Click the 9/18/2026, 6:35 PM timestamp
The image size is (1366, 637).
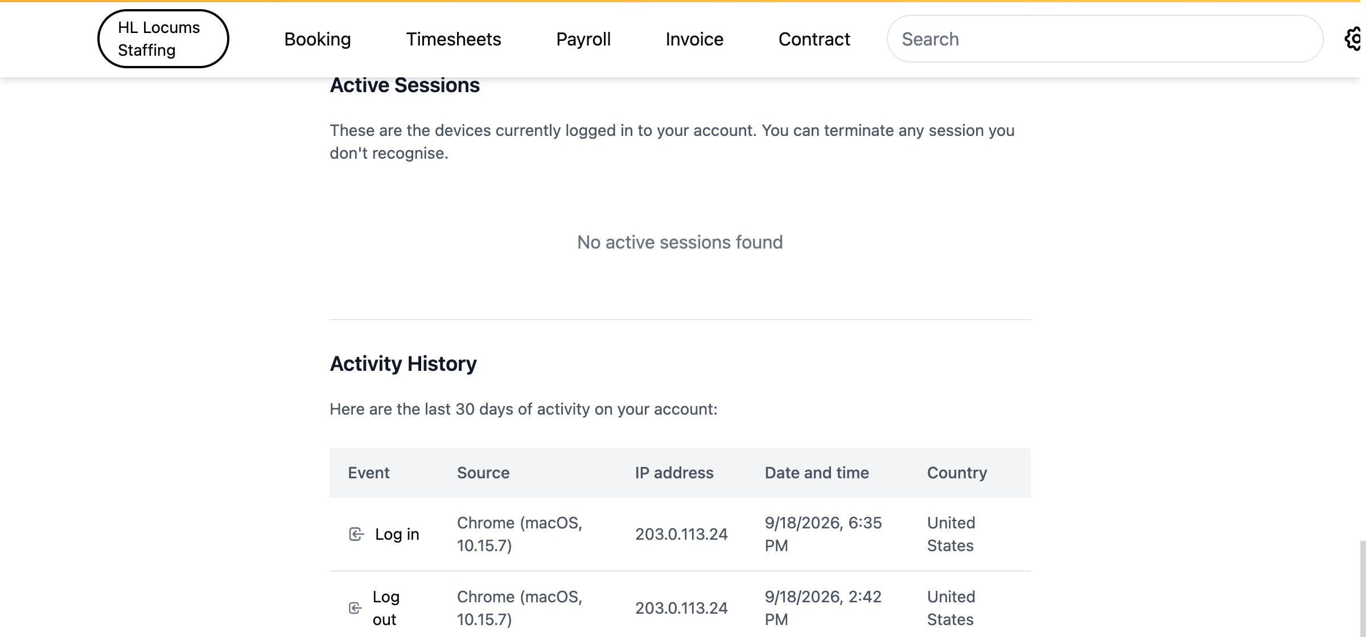[823, 534]
